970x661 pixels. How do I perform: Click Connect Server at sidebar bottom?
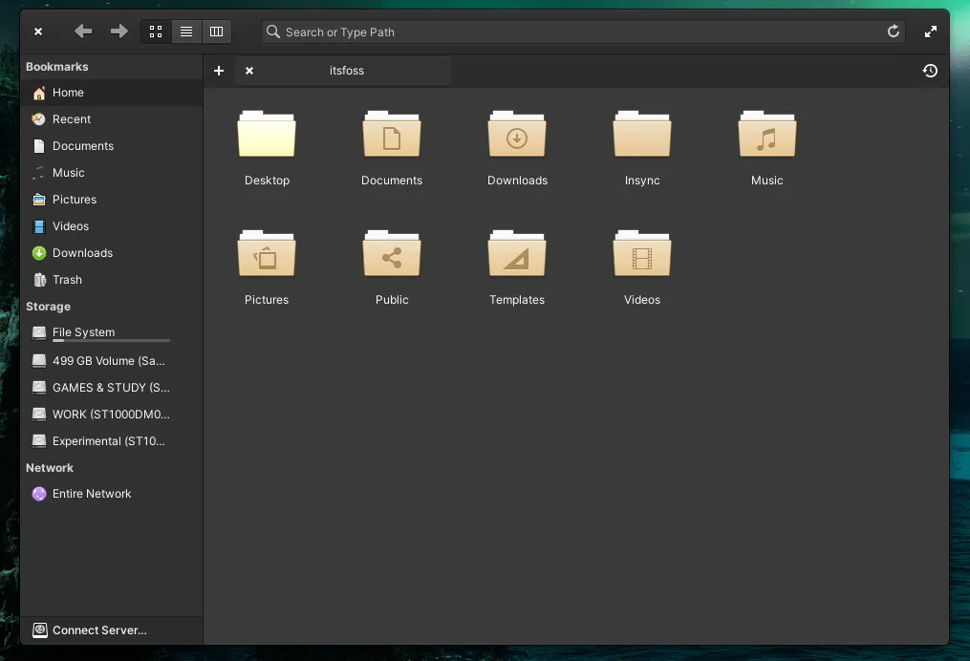[99, 630]
